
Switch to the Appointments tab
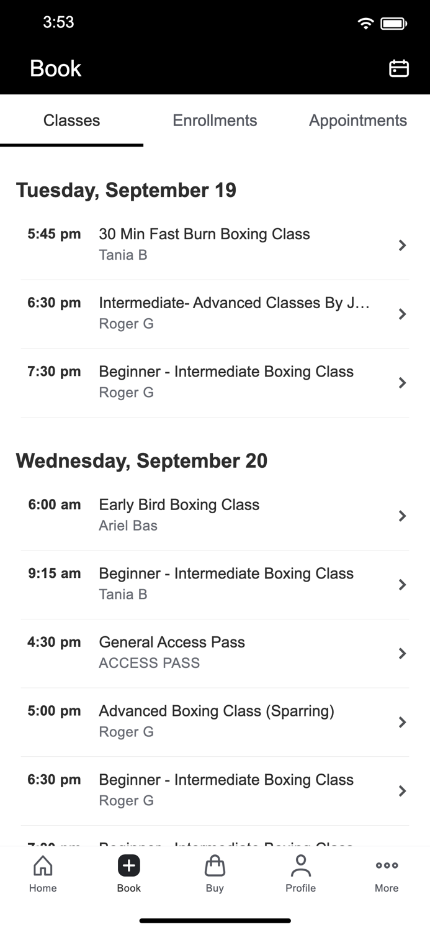pos(358,121)
